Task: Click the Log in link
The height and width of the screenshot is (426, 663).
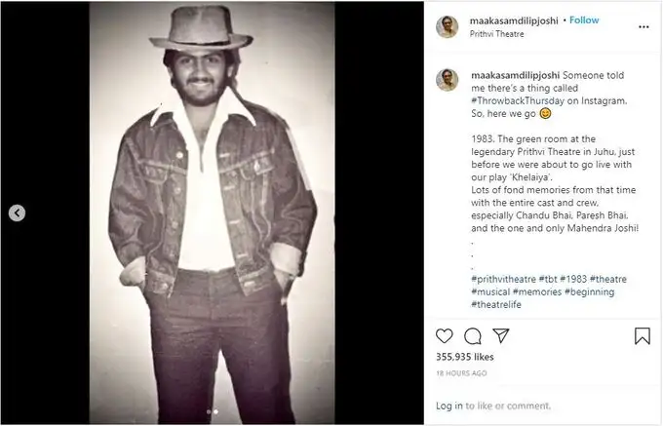Action: pos(449,406)
